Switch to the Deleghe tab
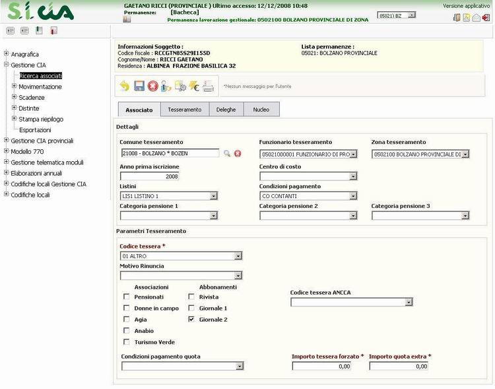 pyautogui.click(x=226, y=110)
